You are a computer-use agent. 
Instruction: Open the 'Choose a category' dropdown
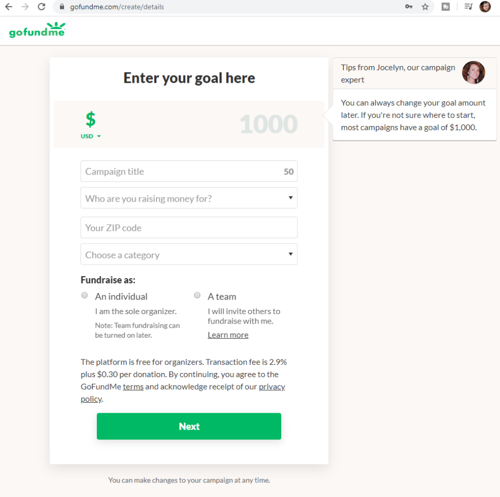point(189,254)
